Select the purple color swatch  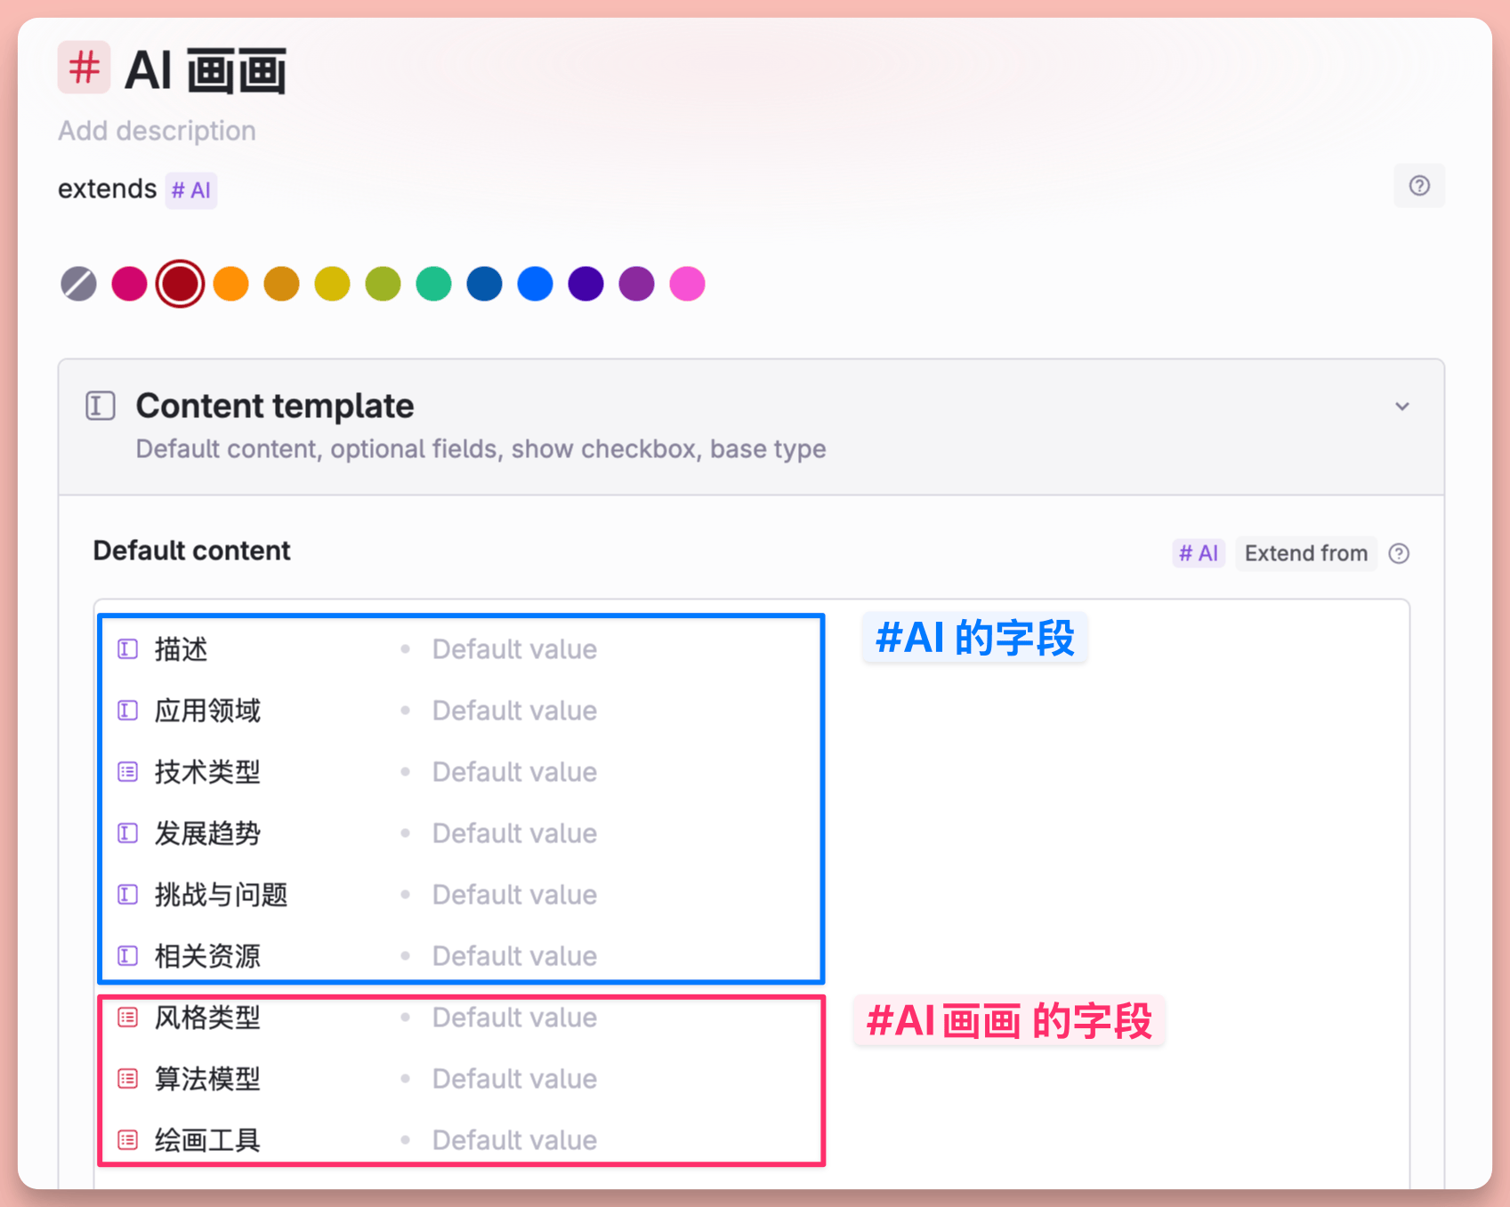pyautogui.click(x=637, y=284)
